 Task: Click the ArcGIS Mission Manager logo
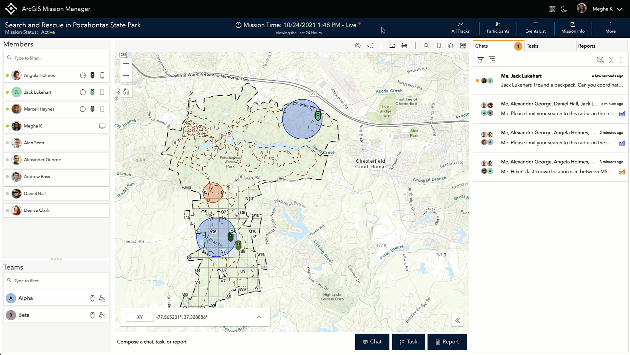click(11, 9)
